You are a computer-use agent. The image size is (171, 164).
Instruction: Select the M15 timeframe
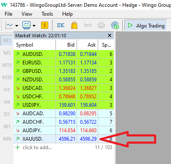(7, 65)
